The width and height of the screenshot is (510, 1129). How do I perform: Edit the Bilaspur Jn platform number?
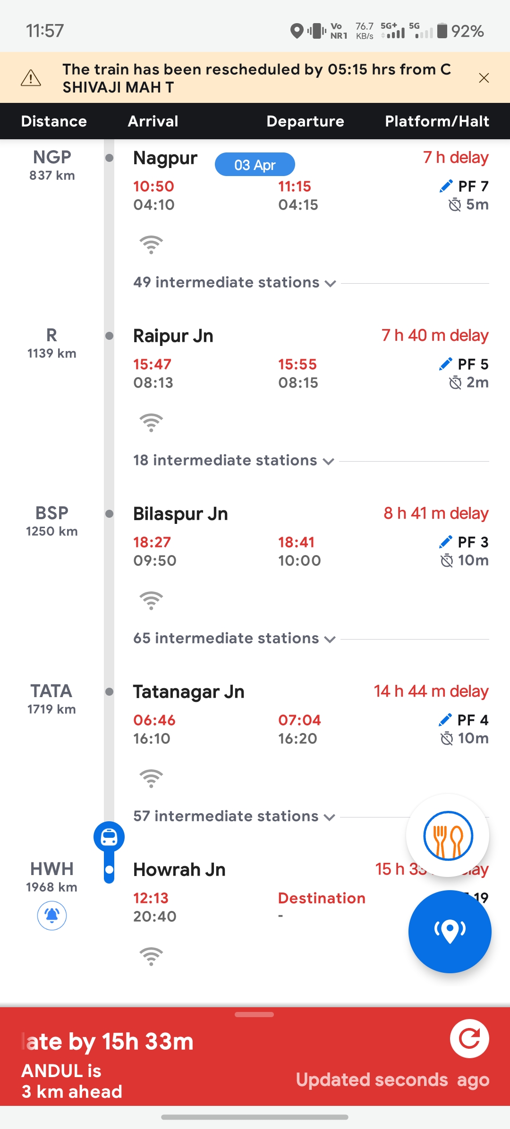[445, 542]
